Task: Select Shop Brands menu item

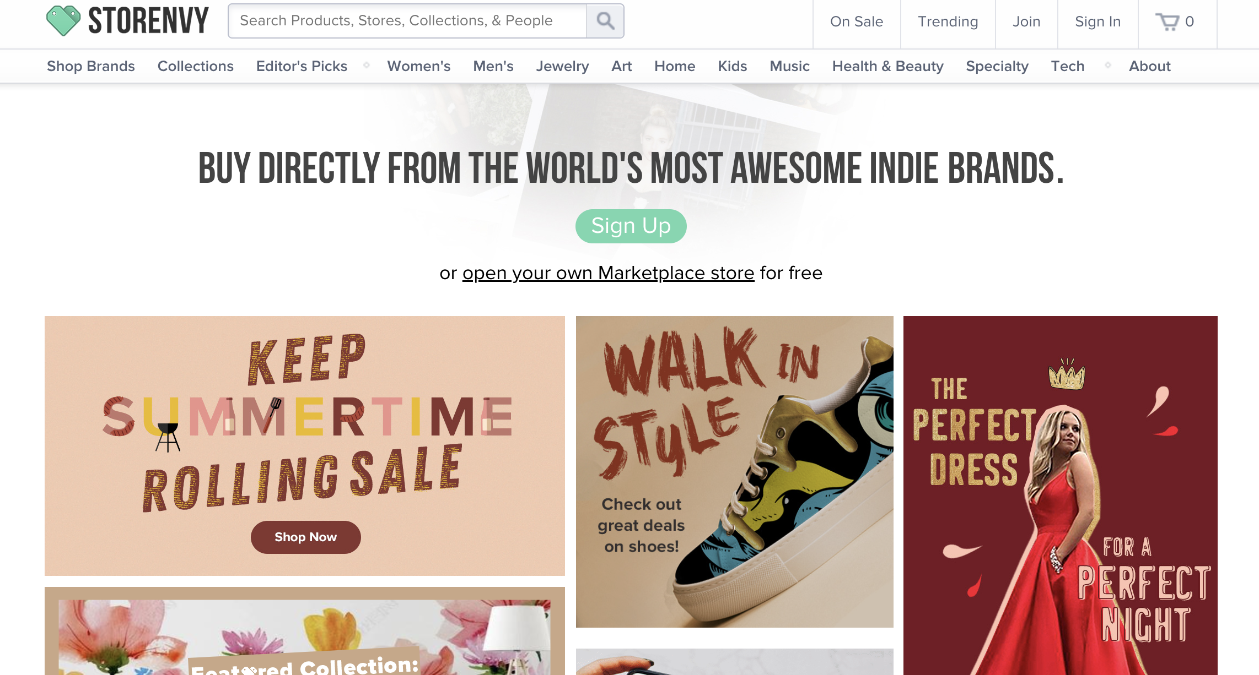Action: pos(91,66)
